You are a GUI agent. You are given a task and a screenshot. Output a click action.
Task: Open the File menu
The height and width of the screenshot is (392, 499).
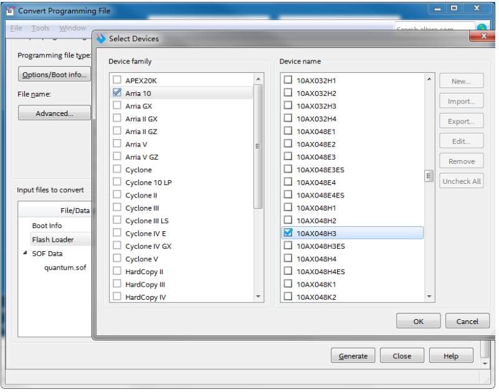click(16, 28)
